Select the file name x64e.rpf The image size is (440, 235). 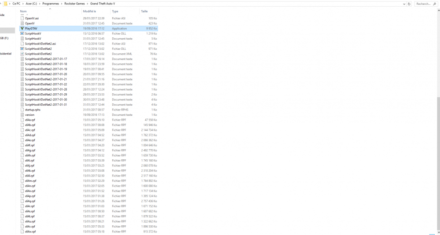coord(30,140)
